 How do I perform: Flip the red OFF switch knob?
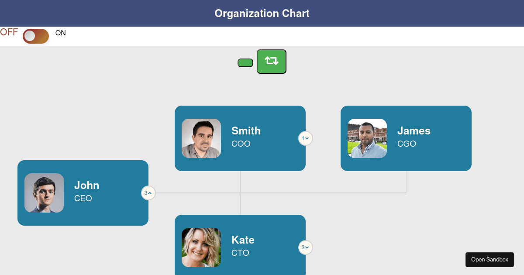coord(30,36)
